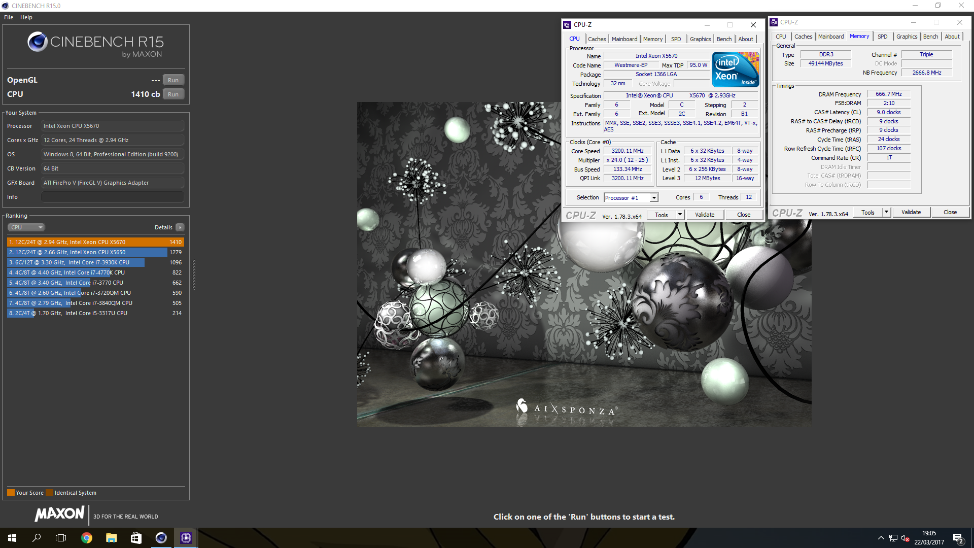Open Bench tab in second CPU-Z window
The image size is (974, 548).
click(x=930, y=37)
